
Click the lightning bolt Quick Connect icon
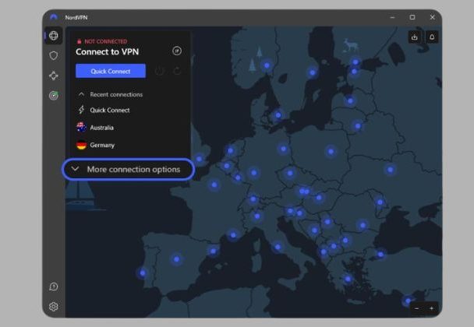click(81, 110)
